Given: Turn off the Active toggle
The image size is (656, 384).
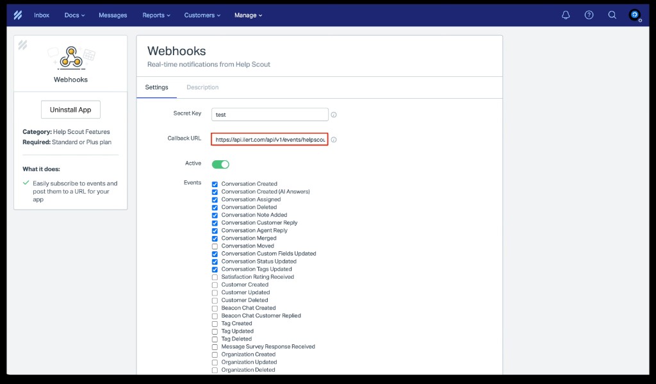Looking at the screenshot, I should [x=220, y=164].
